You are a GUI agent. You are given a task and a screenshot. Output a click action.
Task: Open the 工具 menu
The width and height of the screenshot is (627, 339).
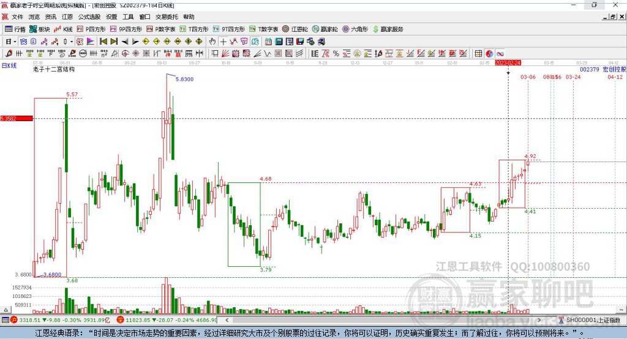(128, 17)
